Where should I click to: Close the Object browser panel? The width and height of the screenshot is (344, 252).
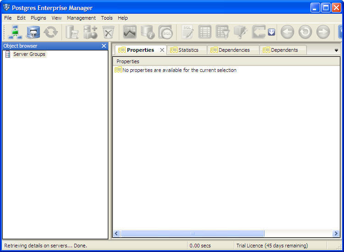[x=104, y=46]
